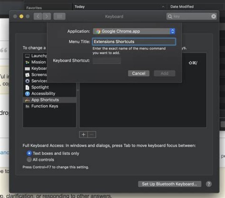Click the Keyboard category's keyboard icon

[27, 69]
